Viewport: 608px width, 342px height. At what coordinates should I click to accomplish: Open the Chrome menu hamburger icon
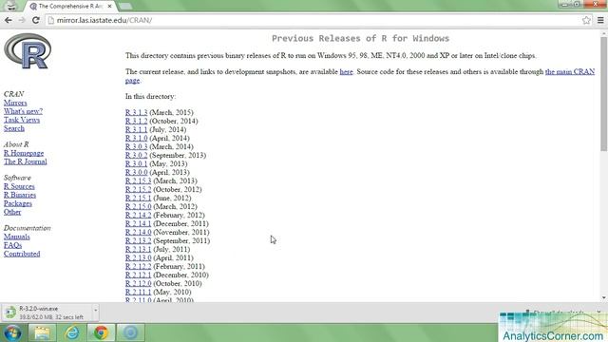pyautogui.click(x=600, y=20)
